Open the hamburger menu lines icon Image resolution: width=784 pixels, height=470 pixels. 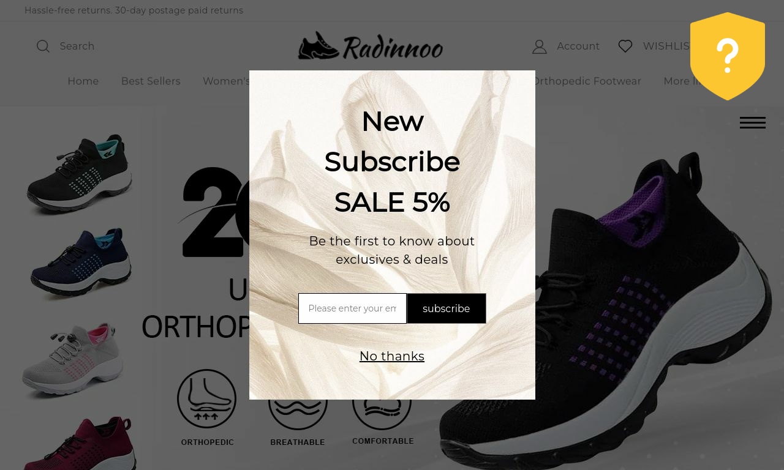point(753,123)
